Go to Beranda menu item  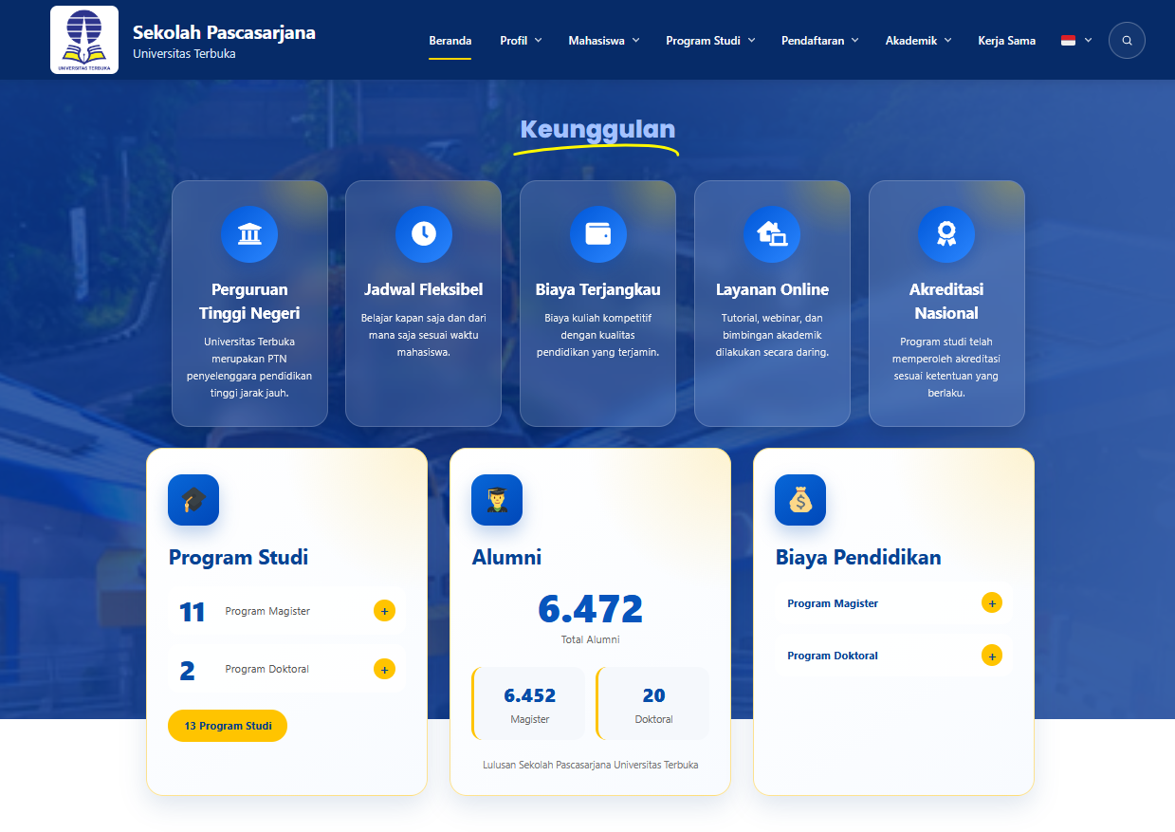(450, 41)
